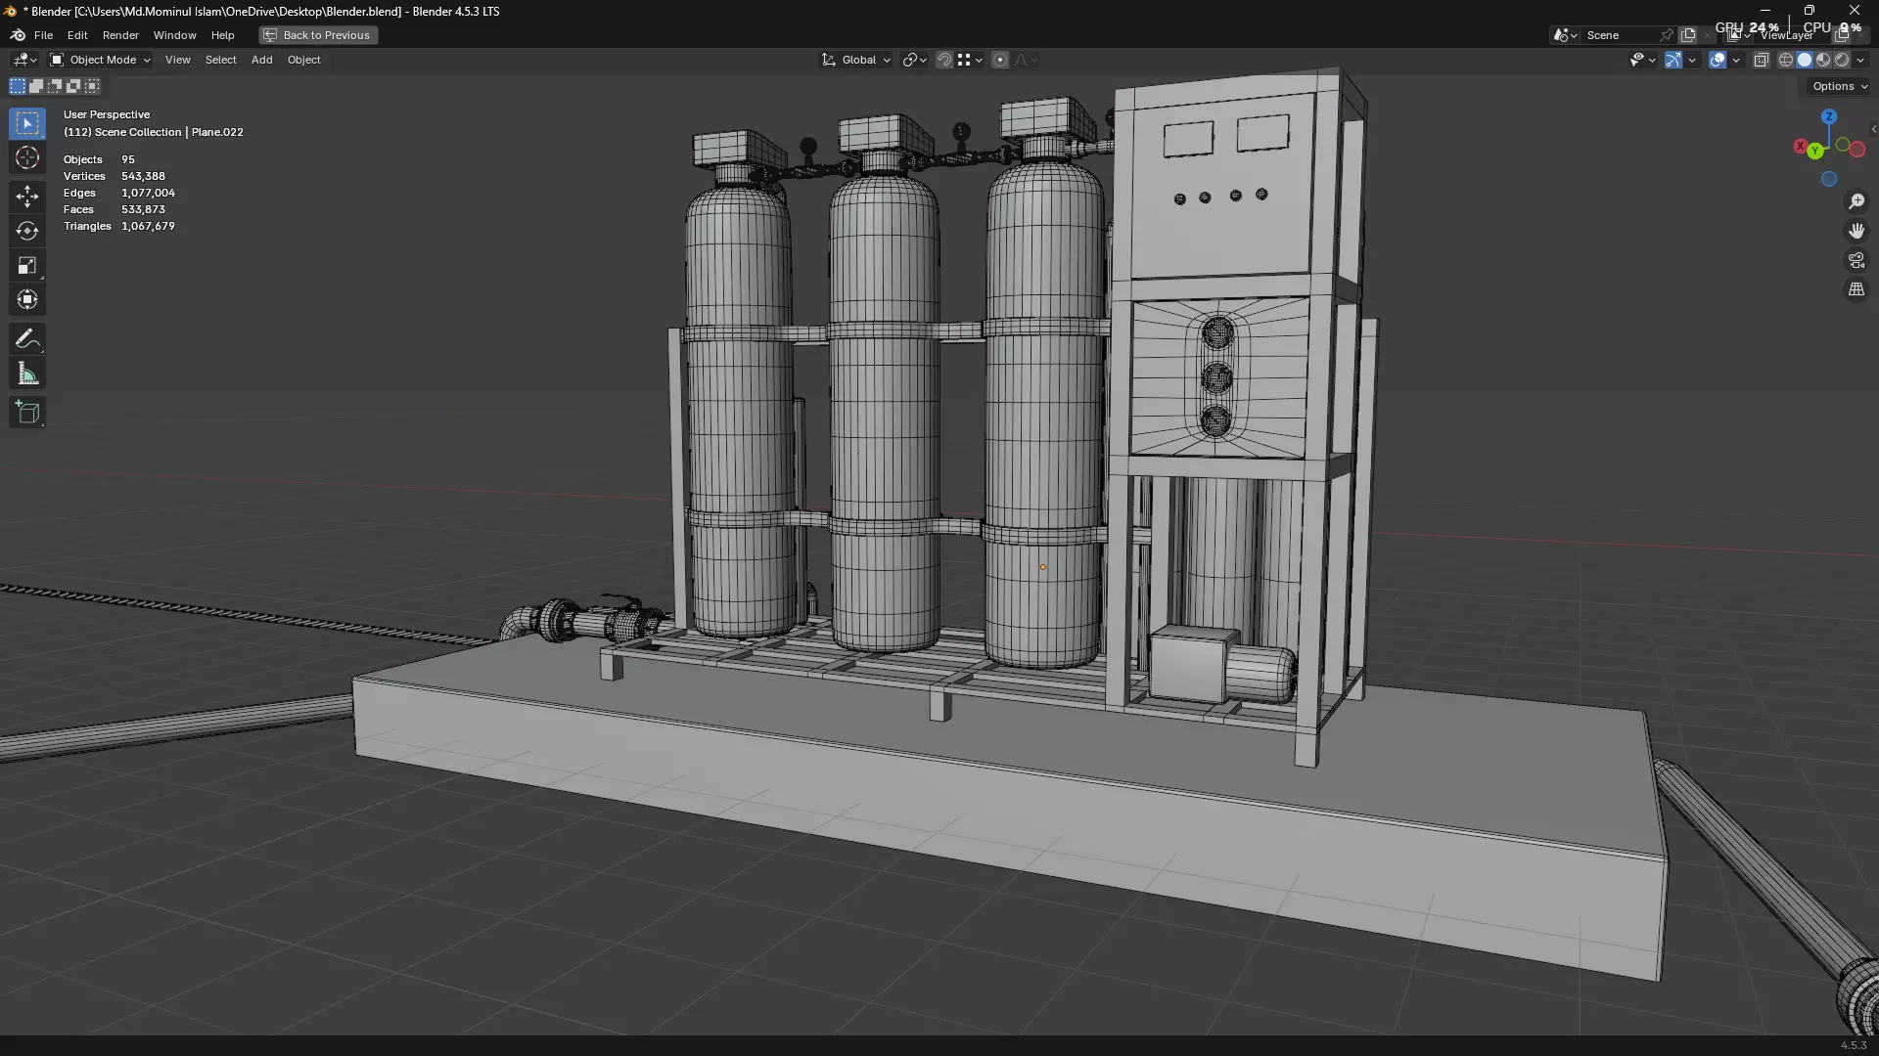This screenshot has height=1056, width=1879.
Task: Open the File menu
Action: coord(43,35)
